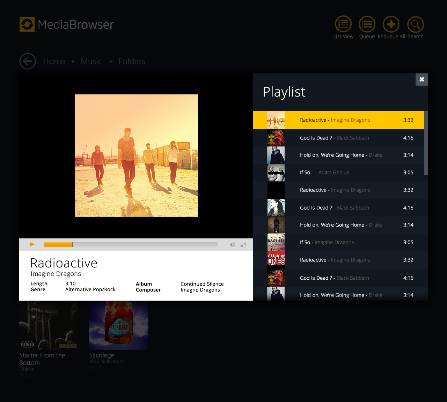Viewport: 447px width, 402px height.
Task: Open Starter From the Bottom album cover
Action: (49, 326)
